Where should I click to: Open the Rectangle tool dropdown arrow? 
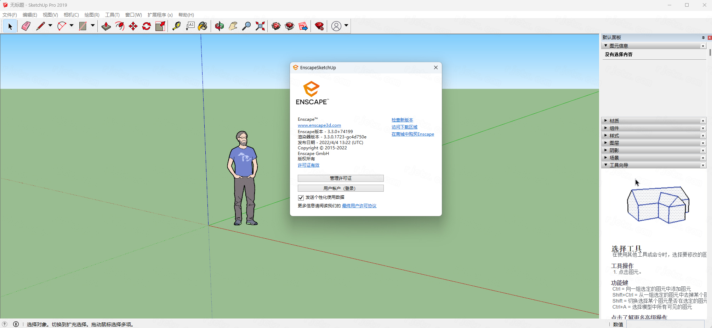click(x=93, y=25)
